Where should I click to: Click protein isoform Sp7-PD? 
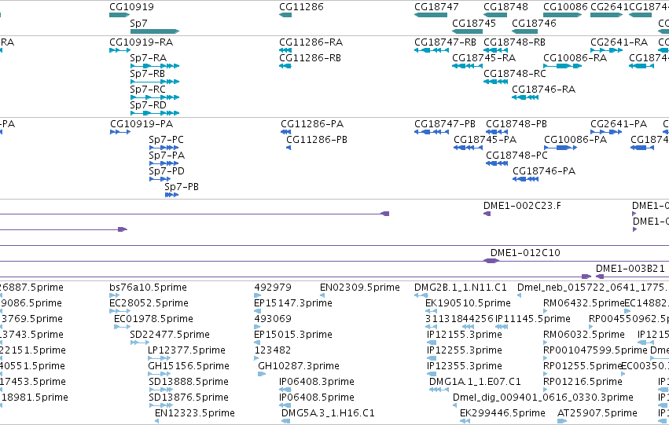(x=167, y=171)
